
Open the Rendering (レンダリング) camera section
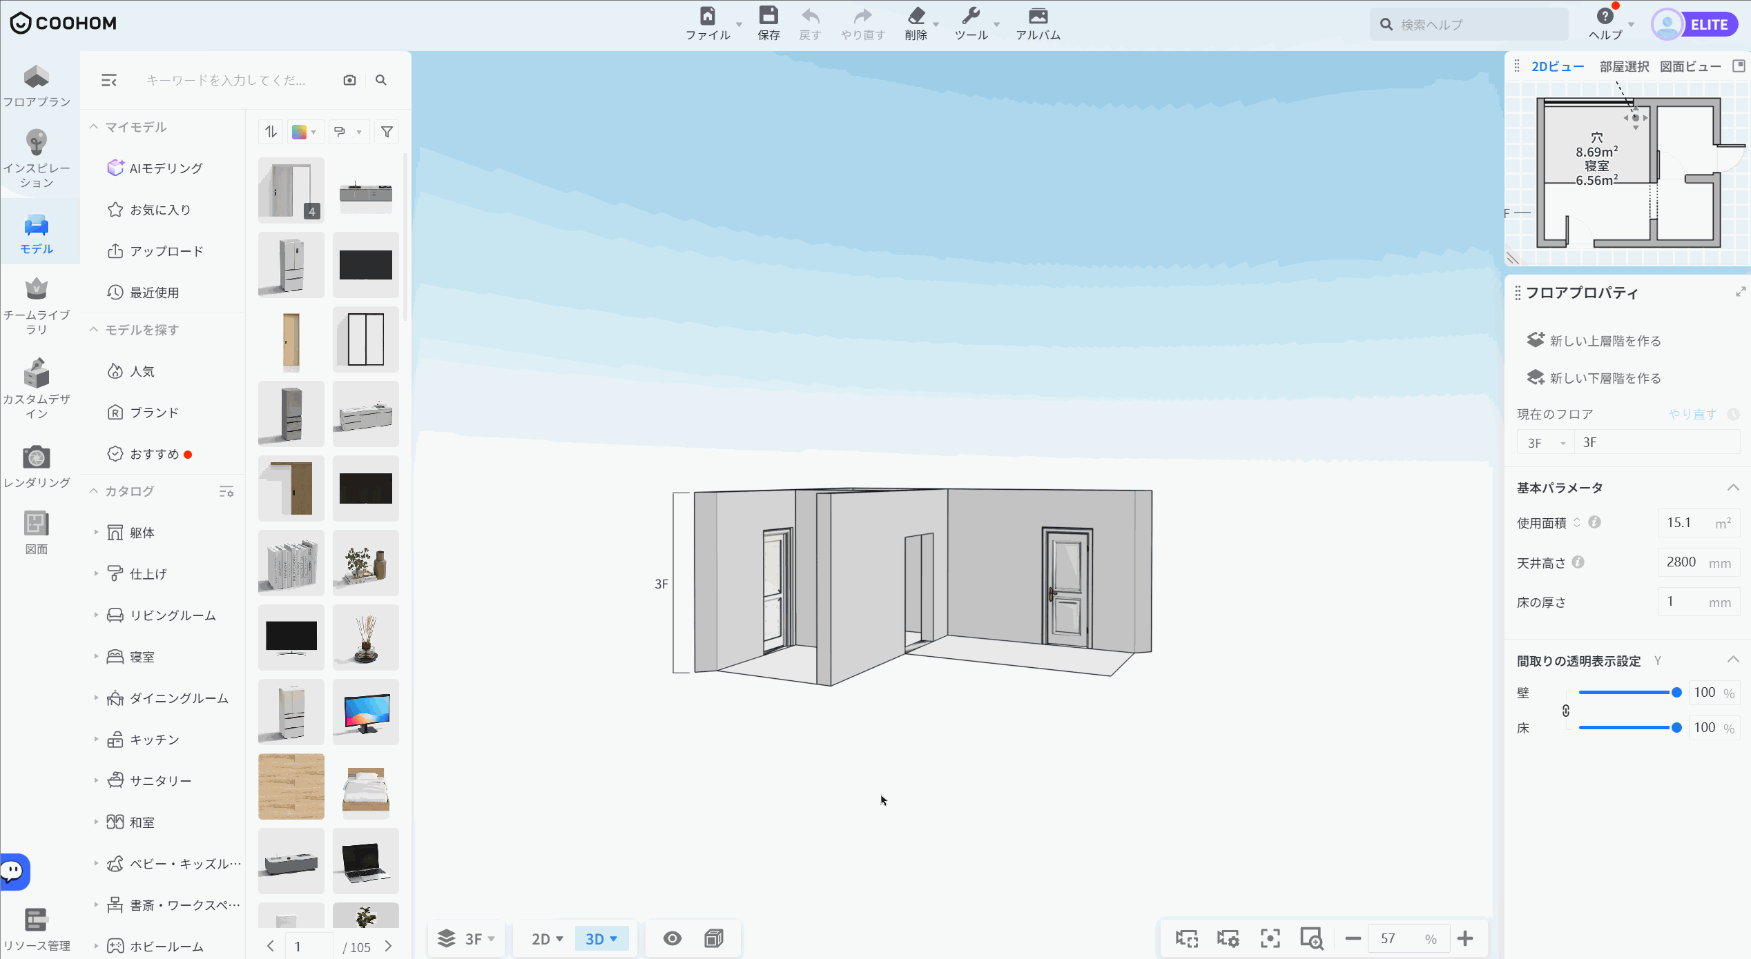pos(37,466)
